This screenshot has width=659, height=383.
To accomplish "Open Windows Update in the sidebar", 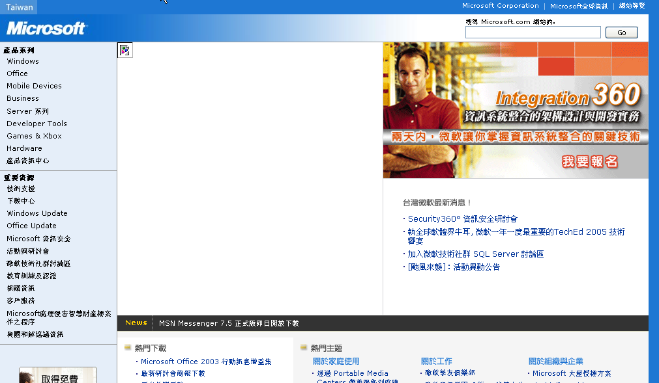I will tap(37, 213).
